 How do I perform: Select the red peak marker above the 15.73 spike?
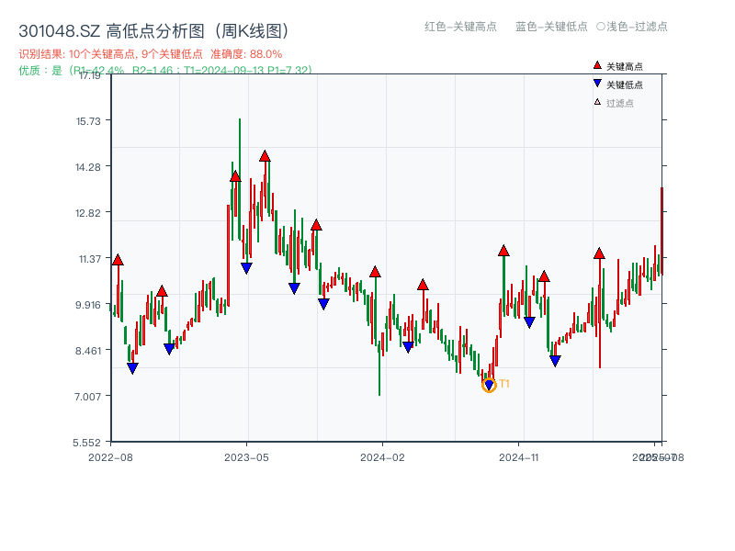(235, 175)
